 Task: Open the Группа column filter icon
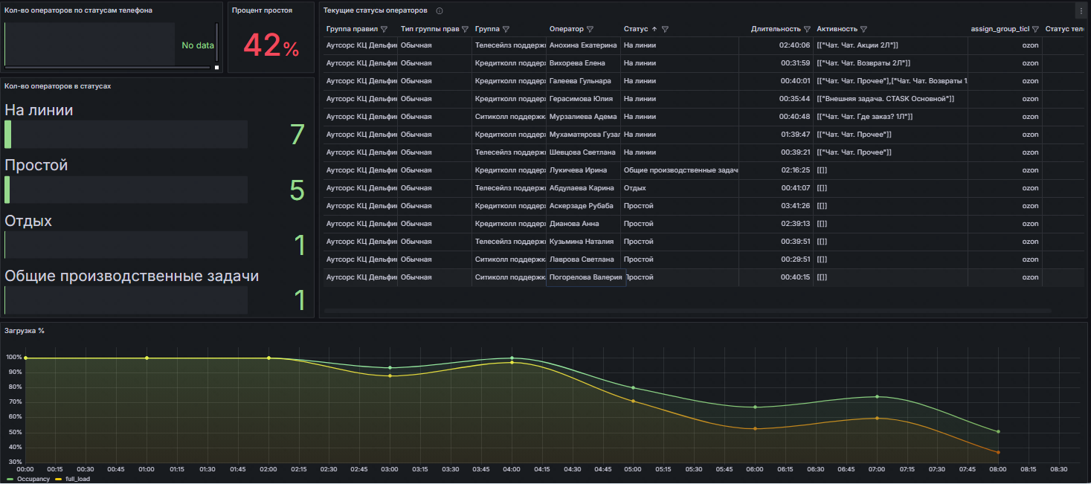(506, 29)
